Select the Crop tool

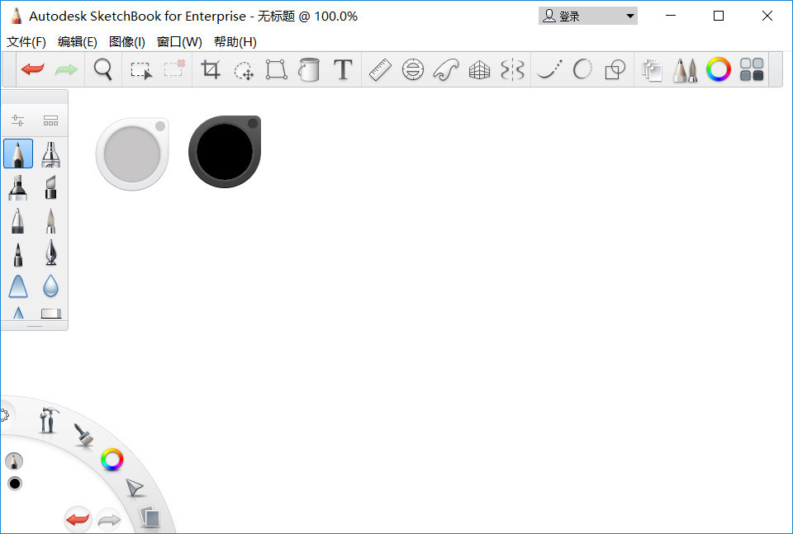point(211,69)
